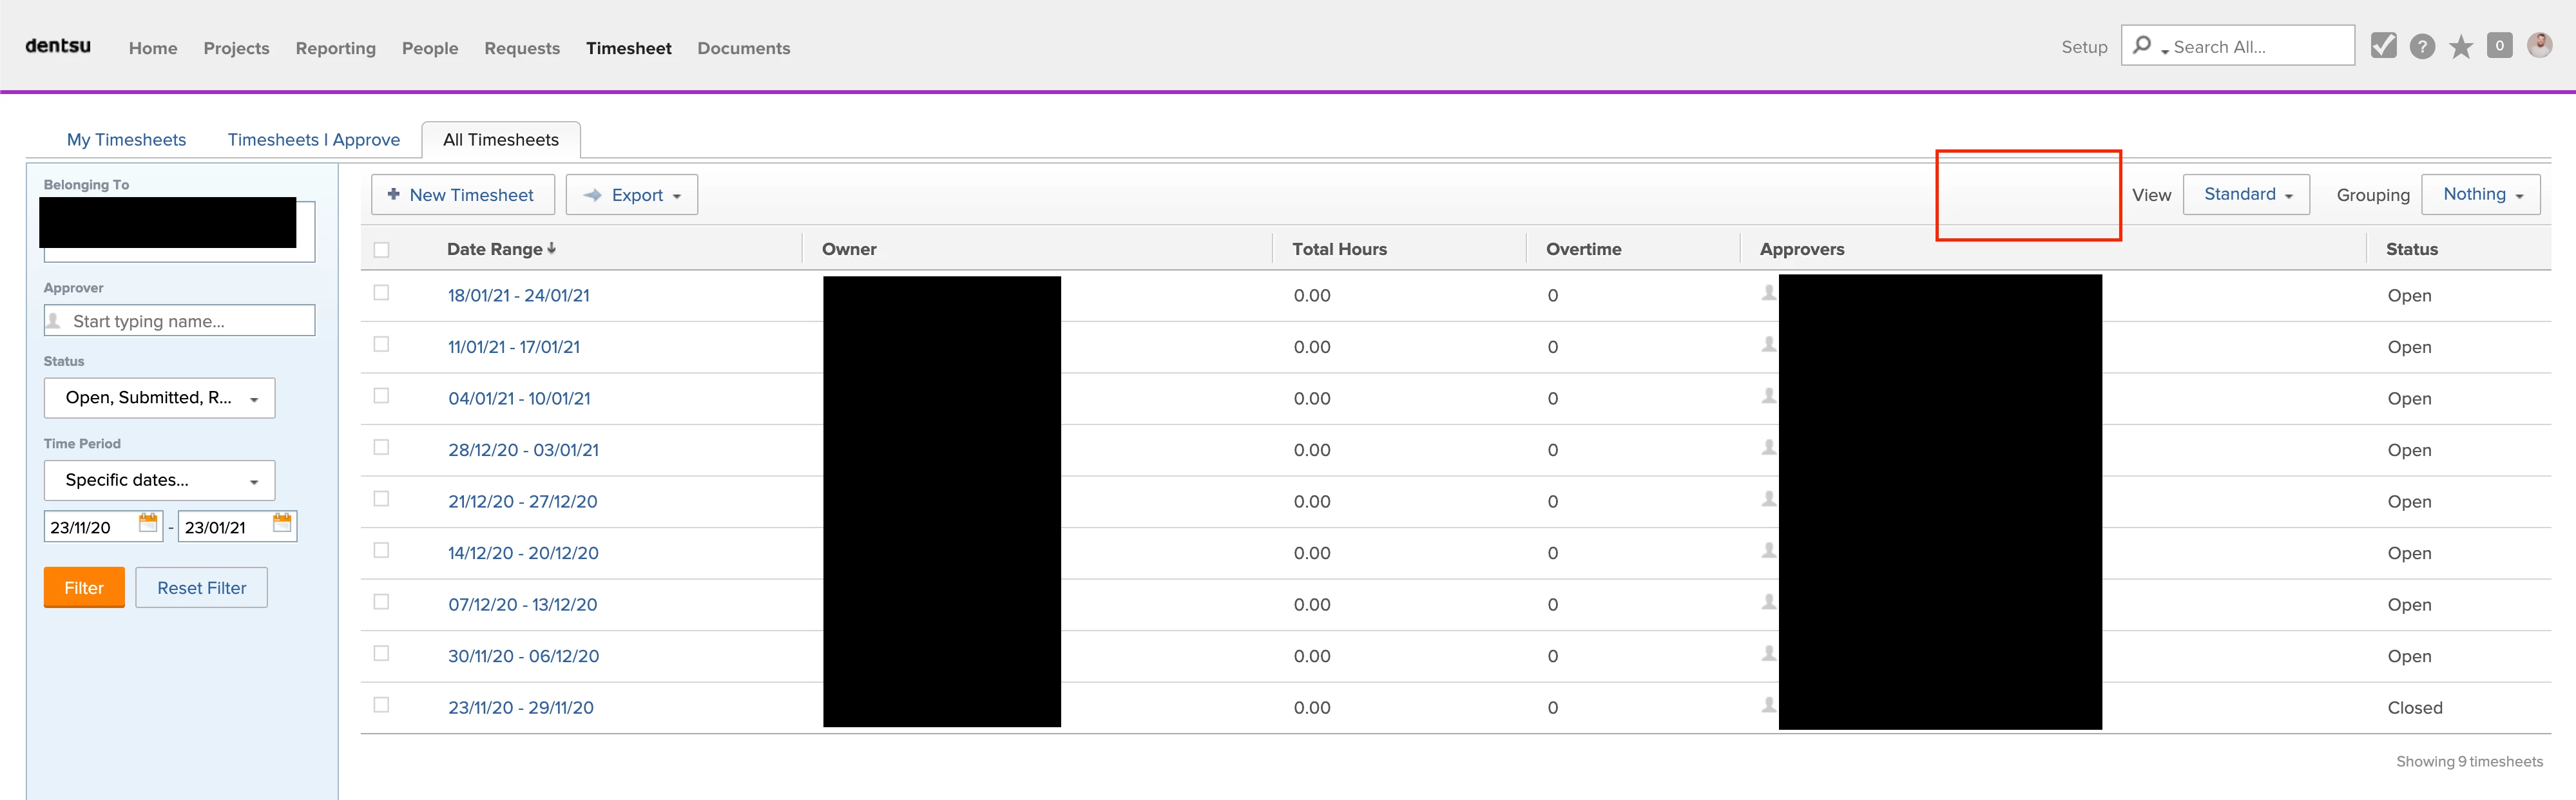Image resolution: width=2576 pixels, height=800 pixels.
Task: Open the 04/01/21 - 10/01/21 timesheet link
Action: point(519,399)
